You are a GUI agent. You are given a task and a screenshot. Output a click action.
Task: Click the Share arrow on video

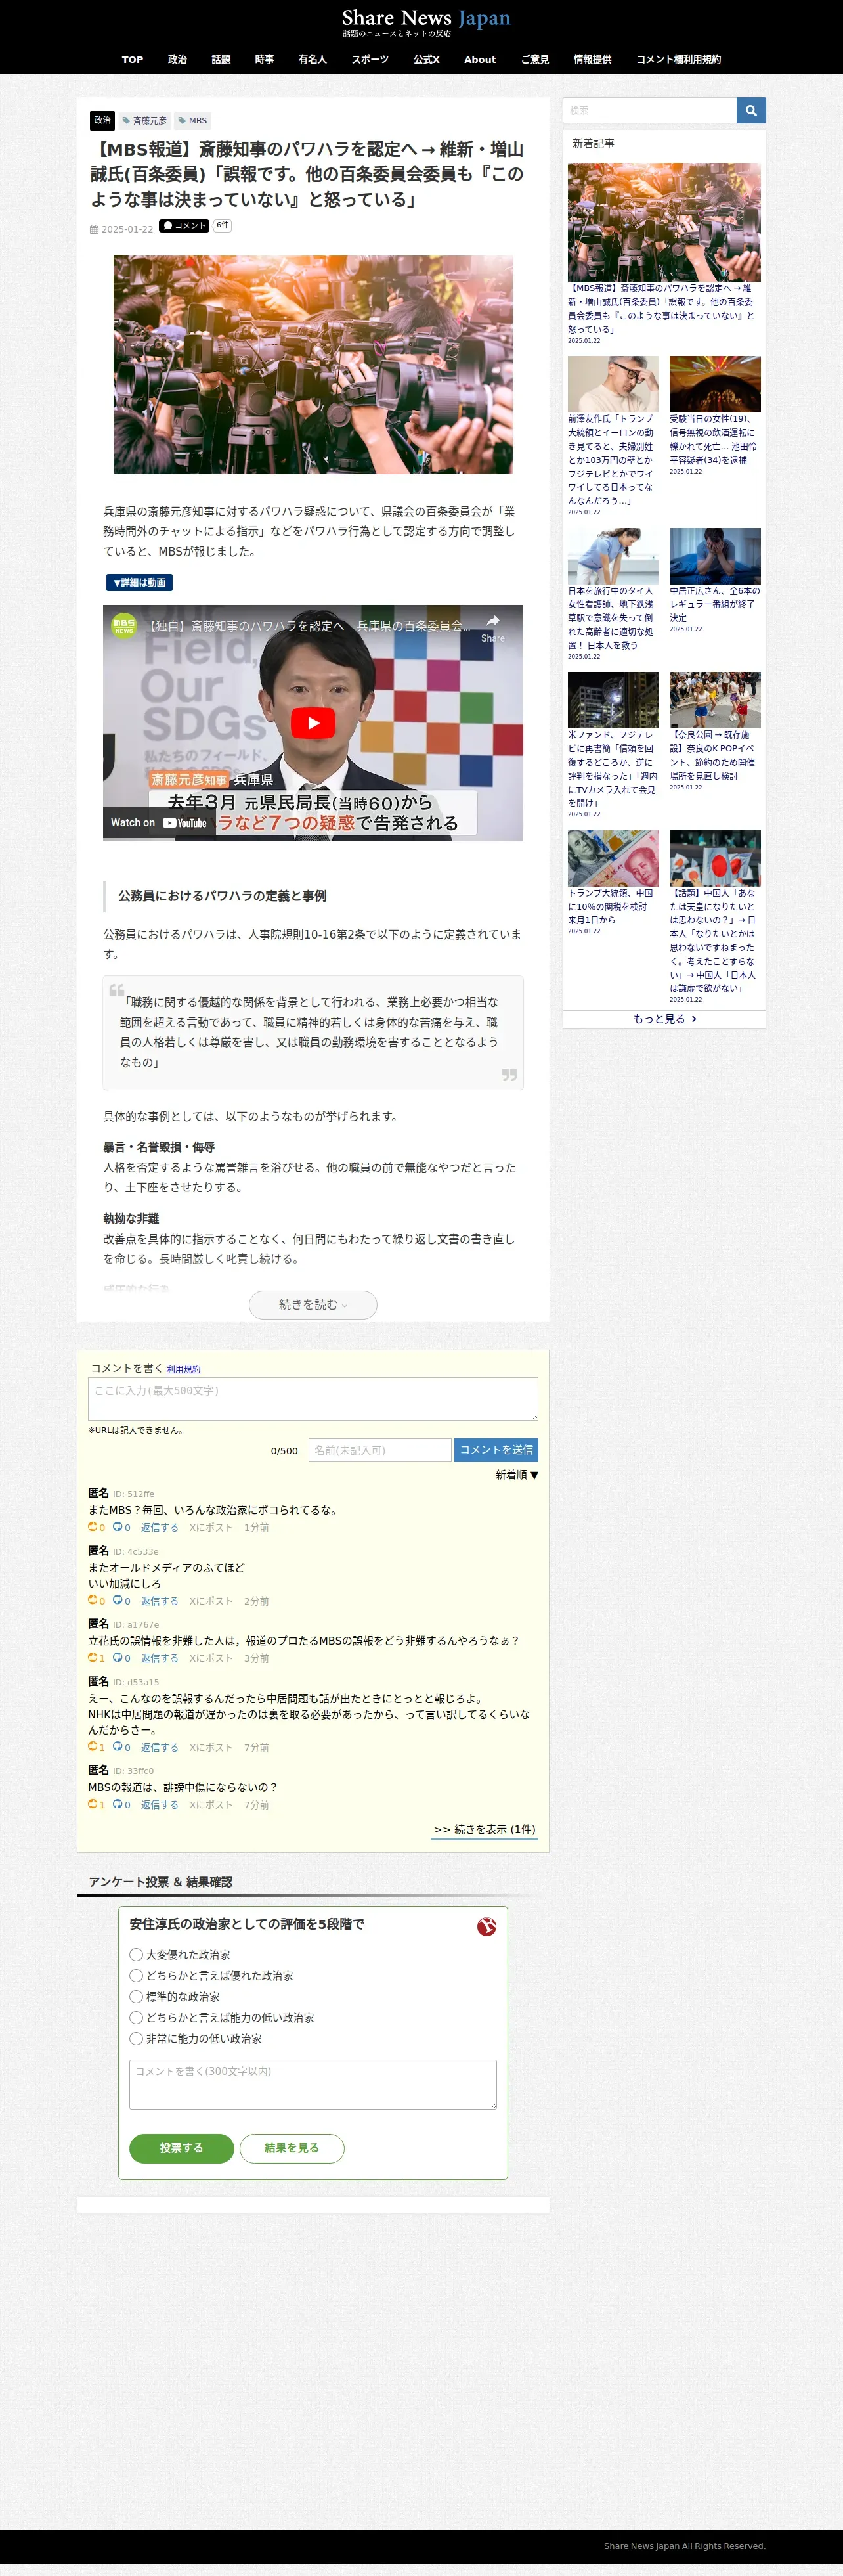(x=493, y=628)
